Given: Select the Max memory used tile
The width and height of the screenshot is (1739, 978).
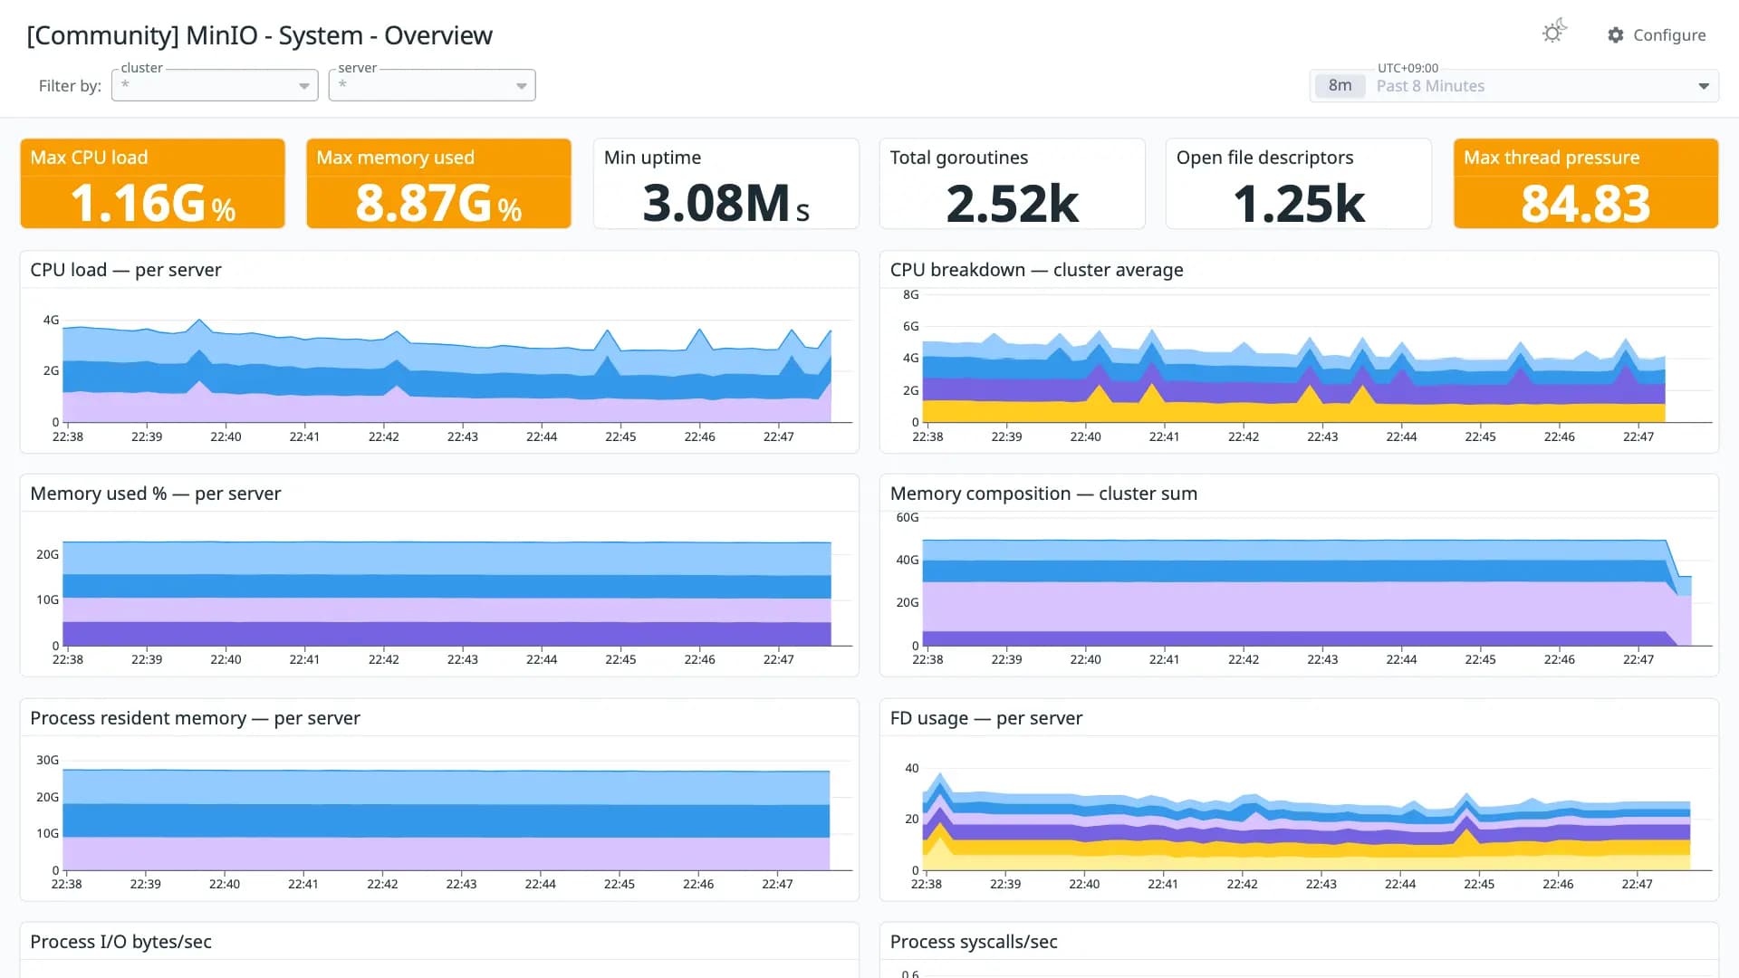Looking at the screenshot, I should 438,183.
